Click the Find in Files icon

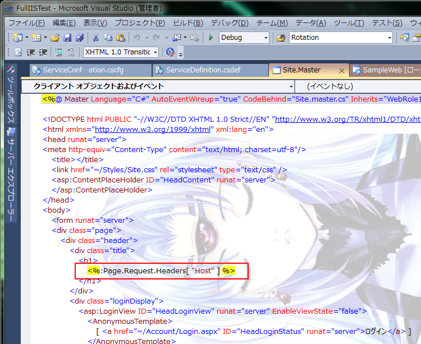click(x=281, y=38)
